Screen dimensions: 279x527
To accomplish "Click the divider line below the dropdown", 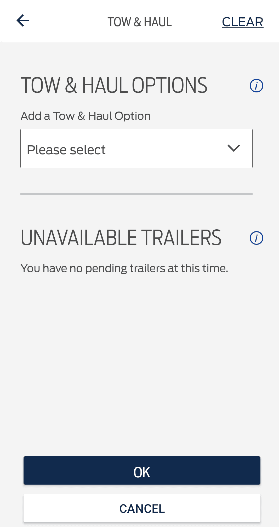I will (136, 194).
